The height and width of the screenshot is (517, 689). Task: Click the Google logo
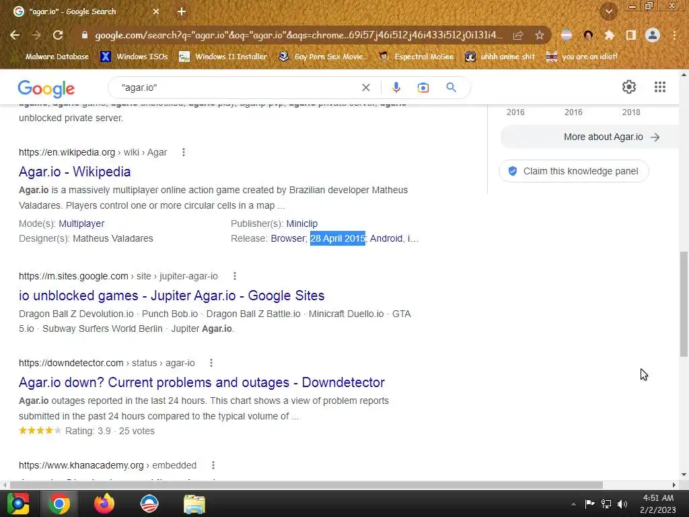coord(46,88)
